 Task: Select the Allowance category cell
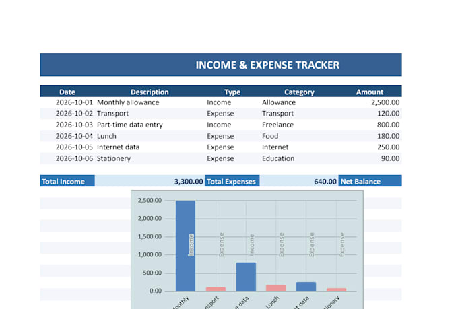pos(279,102)
